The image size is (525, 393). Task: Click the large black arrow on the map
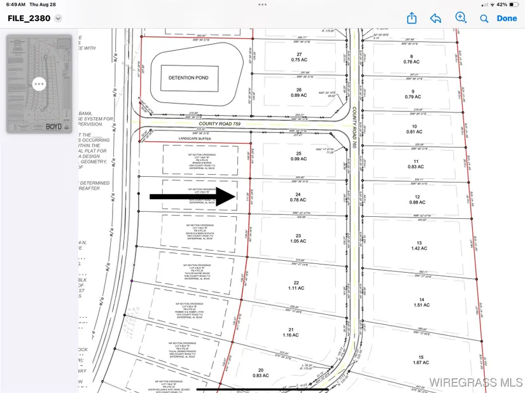192,197
